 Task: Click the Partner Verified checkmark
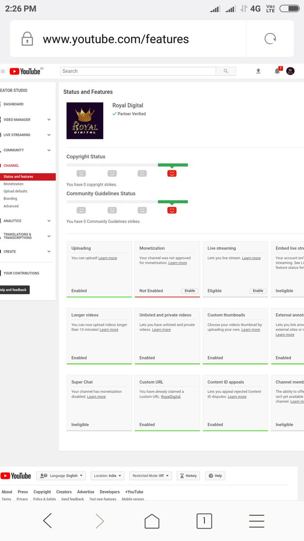[114, 114]
